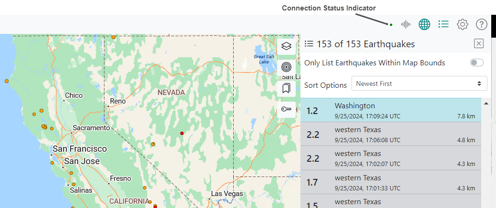Image resolution: width=496 pixels, height=208 pixels.
Task: Select the western Texas 17:06:08 earthquake
Action: (391, 134)
